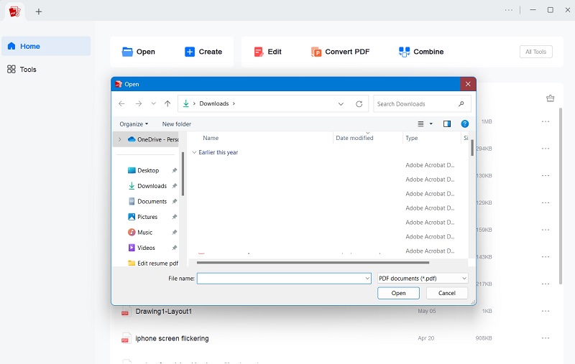Image resolution: width=575 pixels, height=364 pixels.
Task: Click Downloads in the address bar path
Action: pyautogui.click(x=213, y=103)
